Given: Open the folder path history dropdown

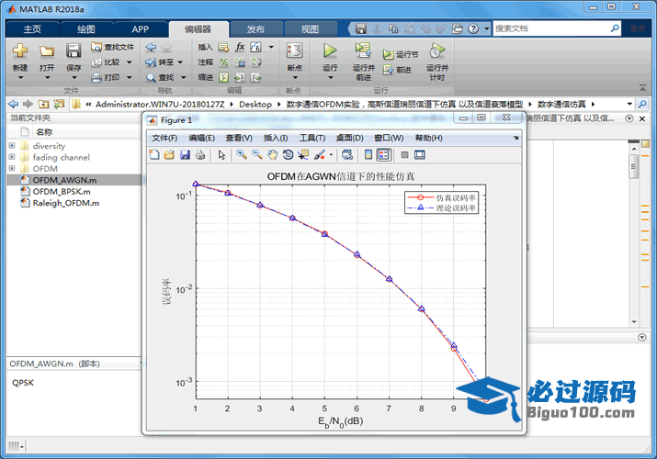Looking at the screenshot, I should [x=629, y=104].
